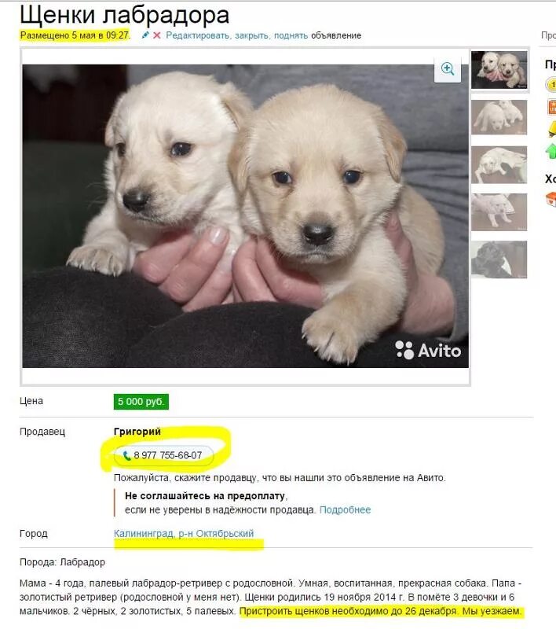Click the orange shop house icon

click(x=551, y=199)
